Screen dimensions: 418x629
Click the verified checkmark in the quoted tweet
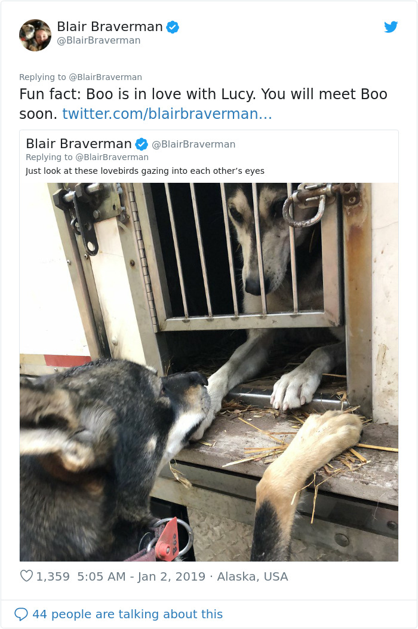(x=141, y=143)
